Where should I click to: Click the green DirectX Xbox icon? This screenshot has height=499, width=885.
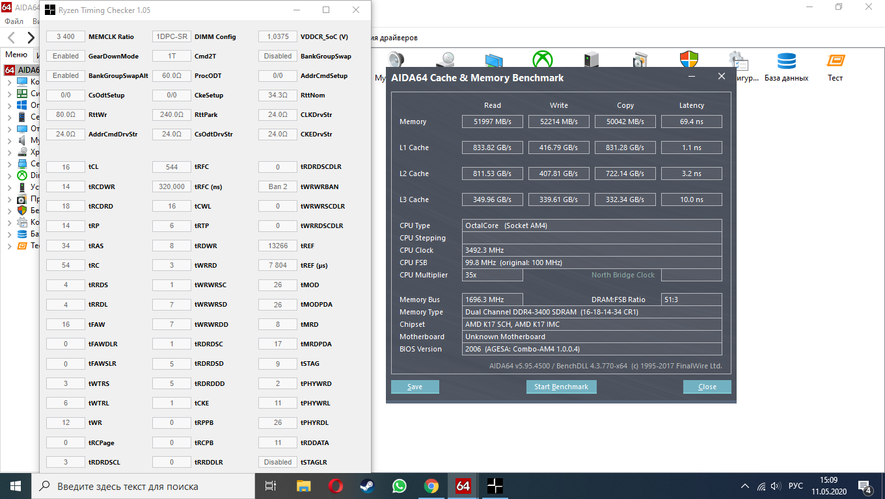coord(542,60)
